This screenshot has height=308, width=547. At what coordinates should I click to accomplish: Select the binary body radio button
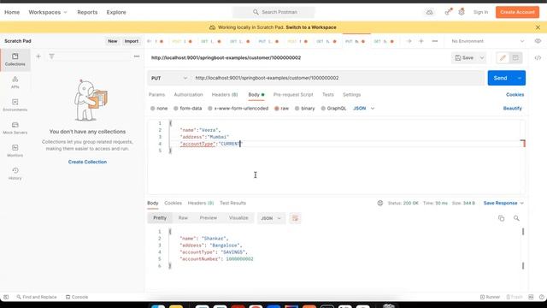point(297,109)
